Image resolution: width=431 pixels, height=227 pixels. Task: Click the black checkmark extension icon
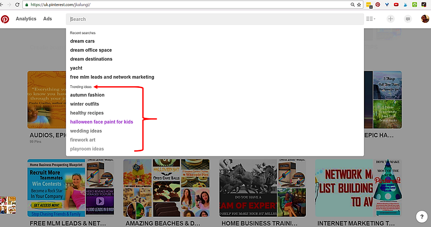[424, 5]
